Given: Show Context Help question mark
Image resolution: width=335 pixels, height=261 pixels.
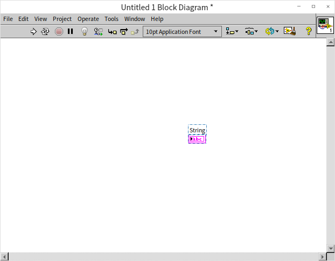Looking at the screenshot, I should point(309,32).
